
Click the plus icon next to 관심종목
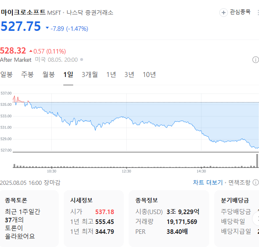click(x=224, y=13)
